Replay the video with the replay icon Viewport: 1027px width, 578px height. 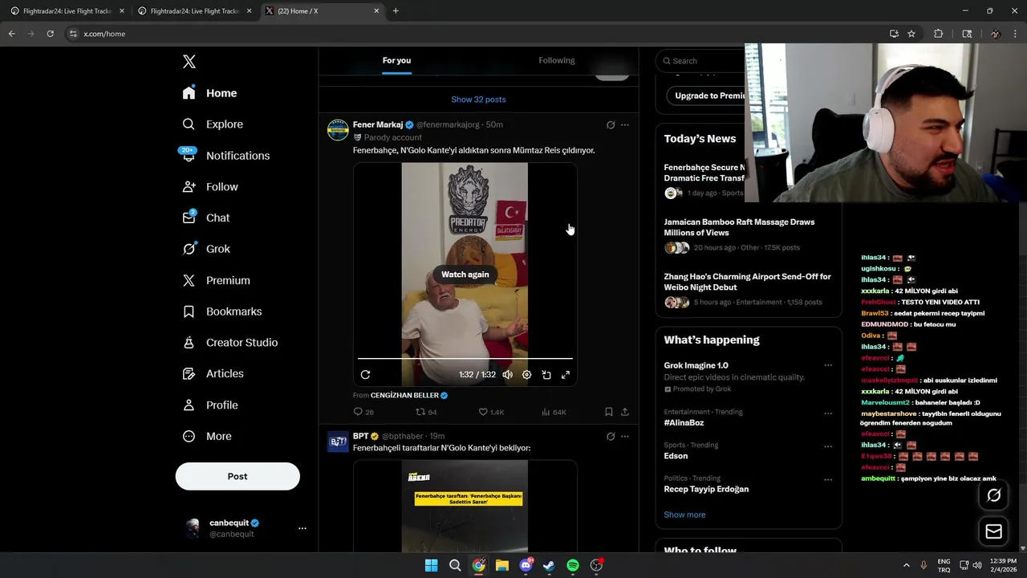[365, 375]
